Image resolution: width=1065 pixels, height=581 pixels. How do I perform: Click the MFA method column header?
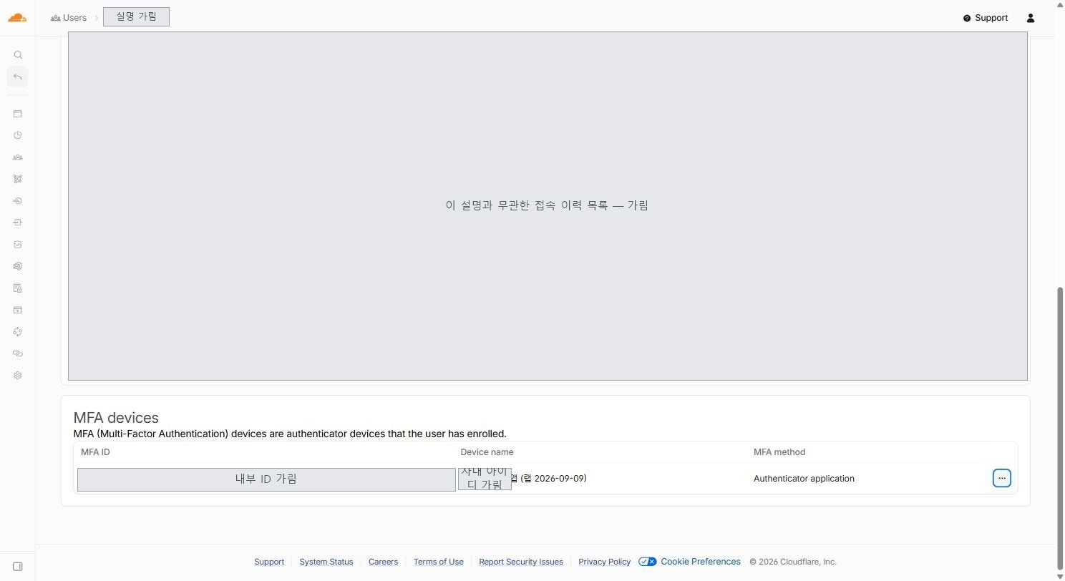point(779,452)
